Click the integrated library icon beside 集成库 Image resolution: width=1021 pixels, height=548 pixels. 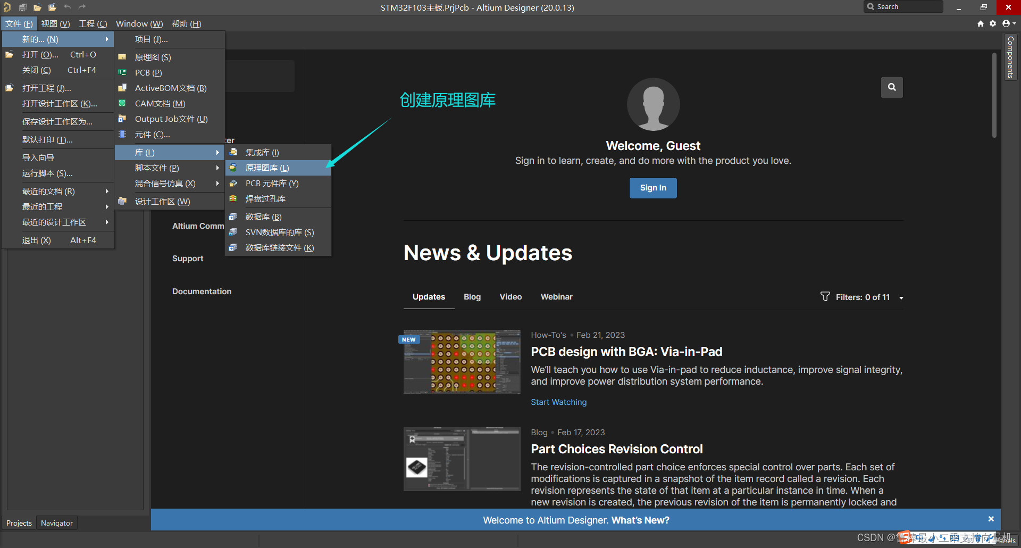[233, 152]
